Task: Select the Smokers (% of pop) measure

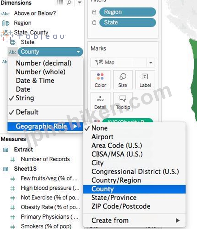Action: [x=46, y=226]
